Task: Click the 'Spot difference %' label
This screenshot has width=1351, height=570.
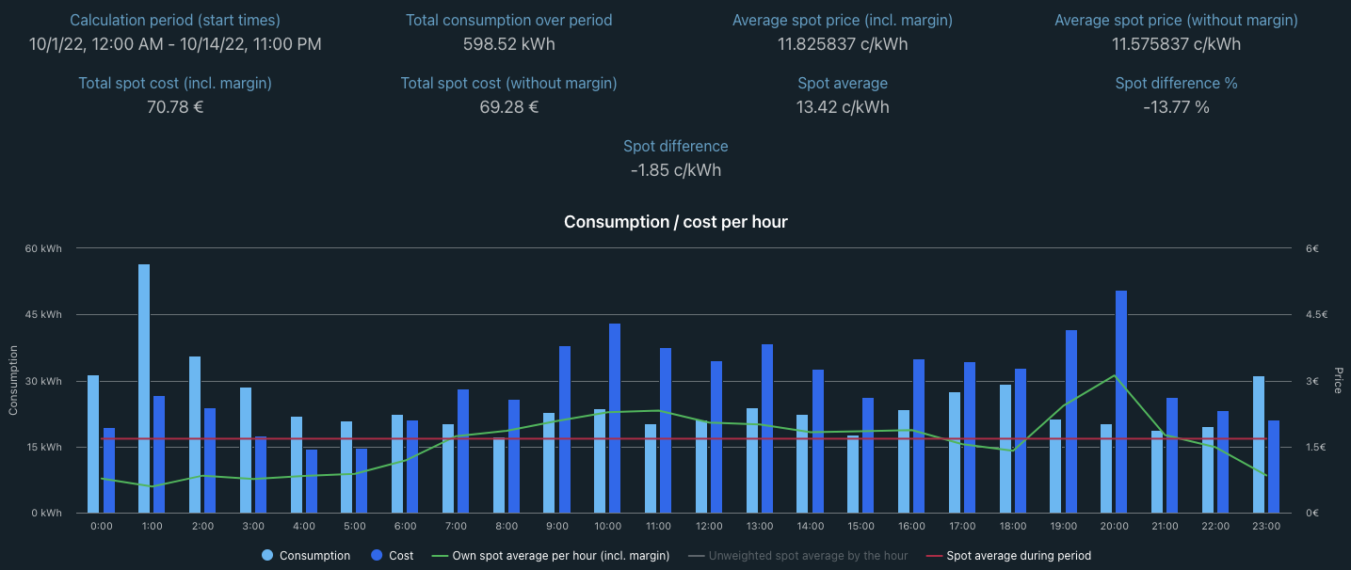Action: (1176, 83)
